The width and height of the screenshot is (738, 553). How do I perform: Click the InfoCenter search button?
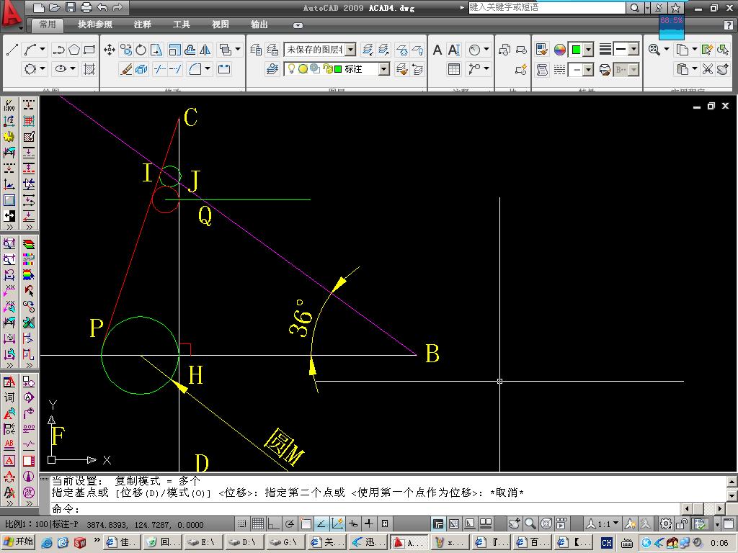tap(634, 7)
